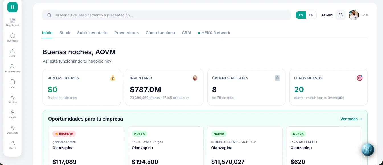
Task: Open QUIMICA VAKMES SA DE CV opportunity
Action: tap(245, 146)
